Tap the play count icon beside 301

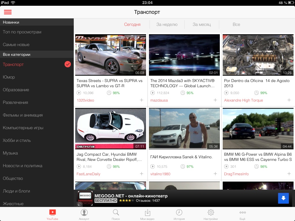click(226, 167)
